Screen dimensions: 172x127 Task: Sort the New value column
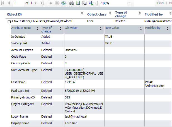pyautogui.click(x=140, y=28)
